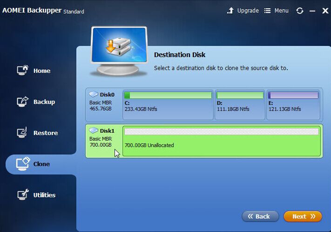Click the Clone icon in sidebar

pos(23,164)
